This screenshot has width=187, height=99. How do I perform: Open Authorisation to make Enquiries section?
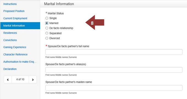(20, 62)
